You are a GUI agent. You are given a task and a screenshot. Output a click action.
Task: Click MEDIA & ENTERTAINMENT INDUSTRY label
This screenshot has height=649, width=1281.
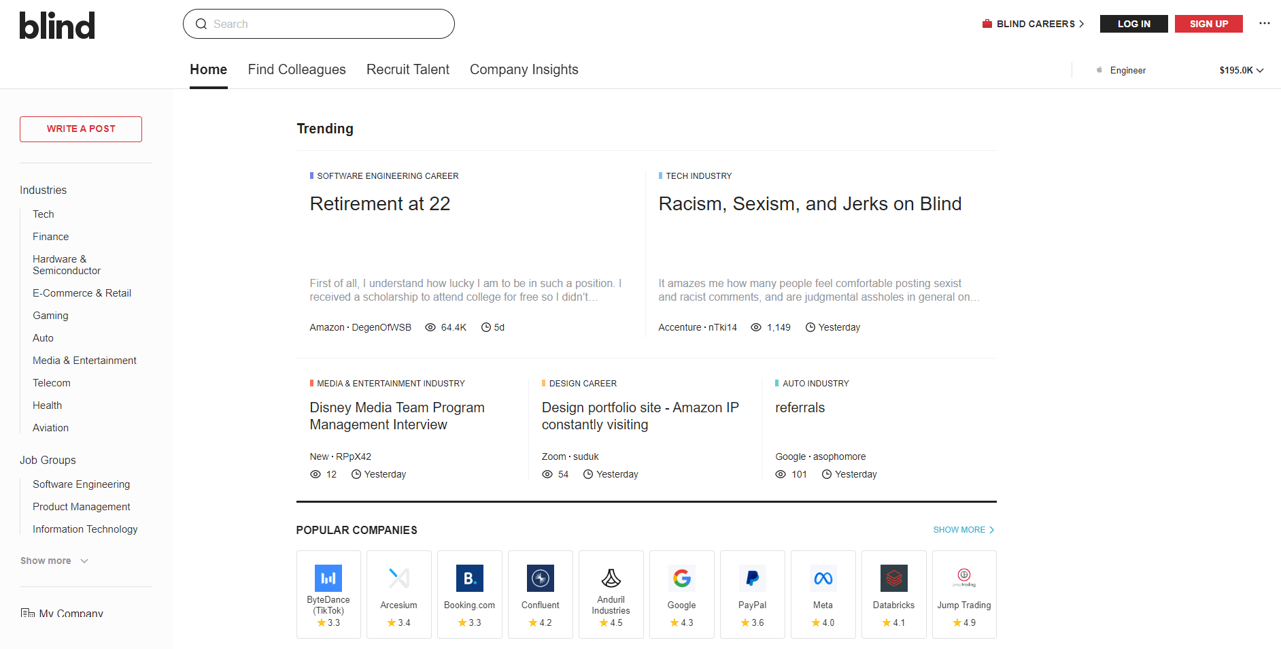click(391, 384)
